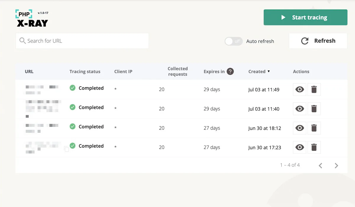This screenshot has width=355, height=207.
Task: Start a new tracing task
Action: click(305, 17)
